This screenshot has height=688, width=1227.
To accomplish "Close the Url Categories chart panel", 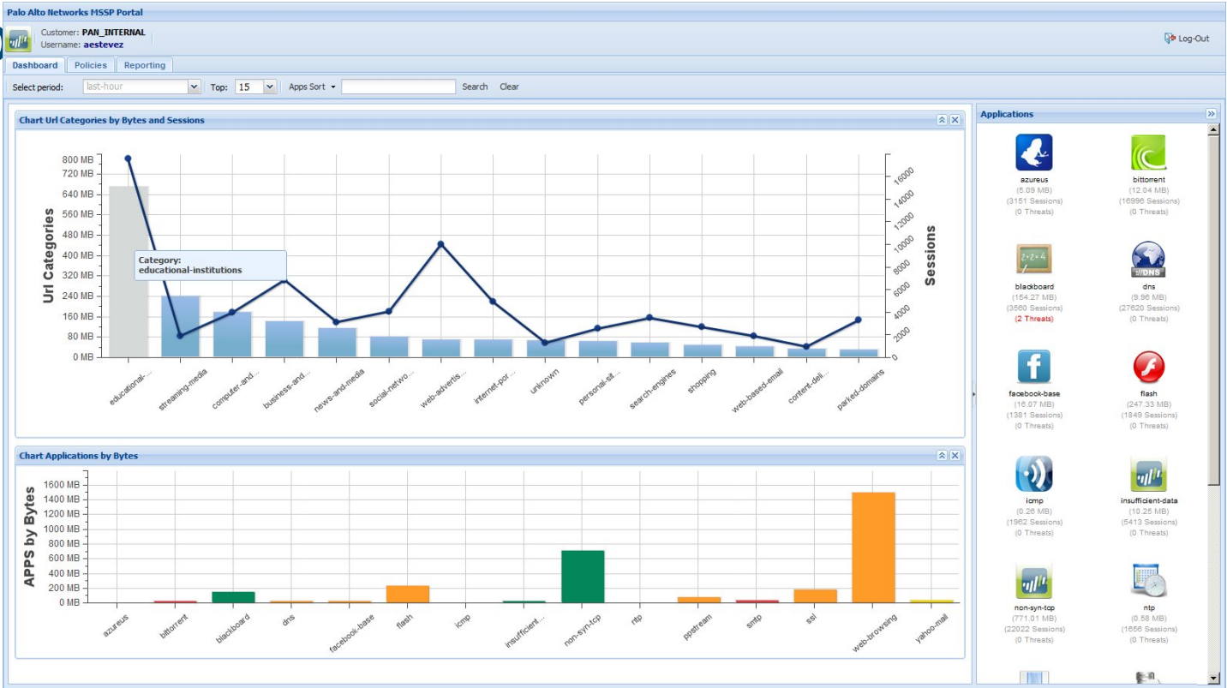I will tap(955, 120).
